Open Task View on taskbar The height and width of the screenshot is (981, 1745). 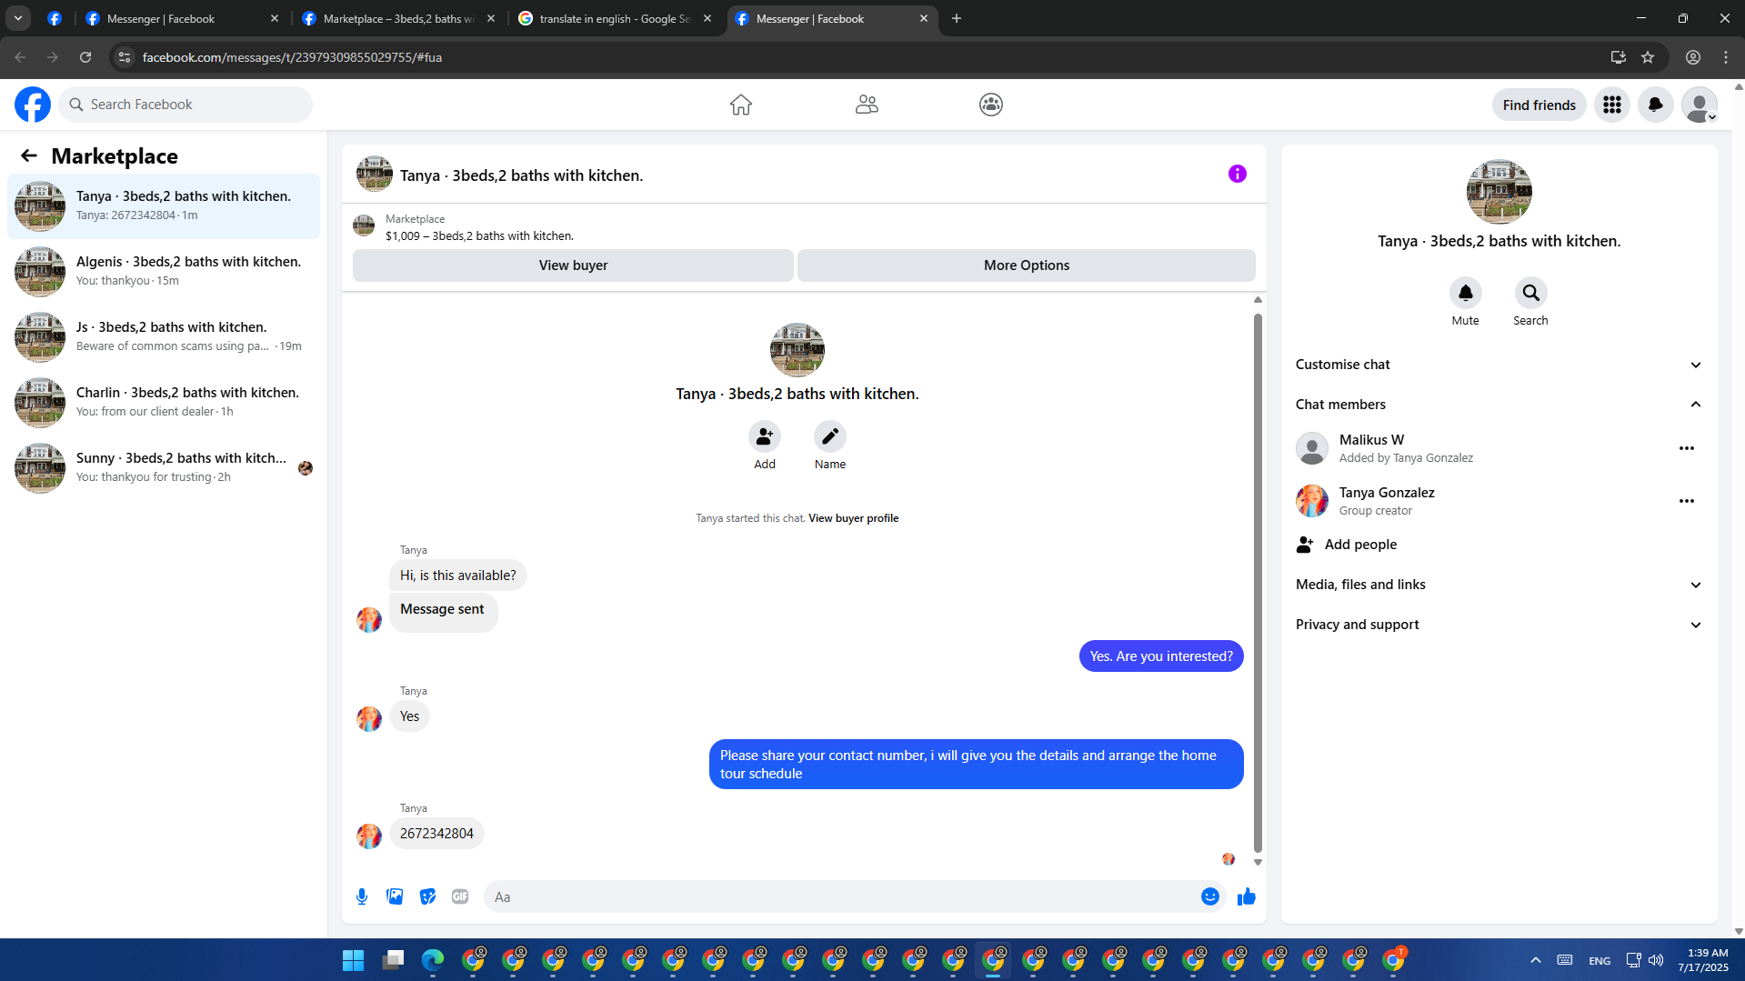coord(393,960)
